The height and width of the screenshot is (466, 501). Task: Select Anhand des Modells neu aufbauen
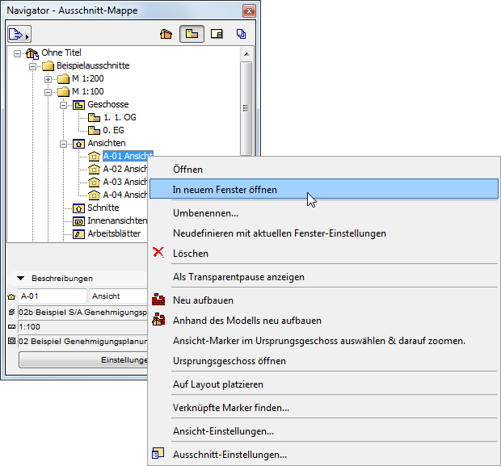coord(324,321)
